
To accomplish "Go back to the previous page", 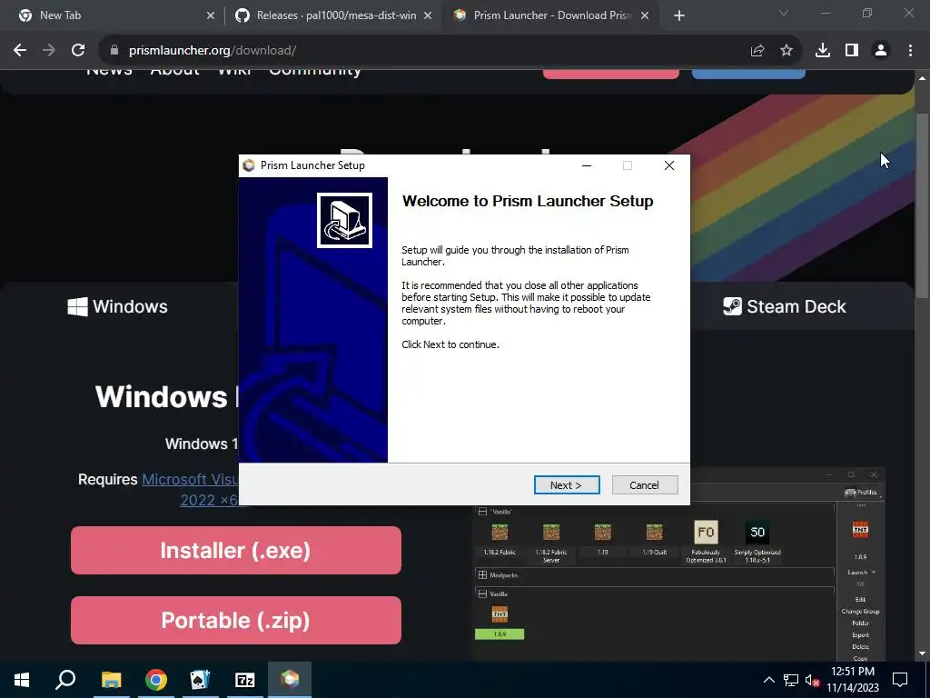I will coord(20,51).
